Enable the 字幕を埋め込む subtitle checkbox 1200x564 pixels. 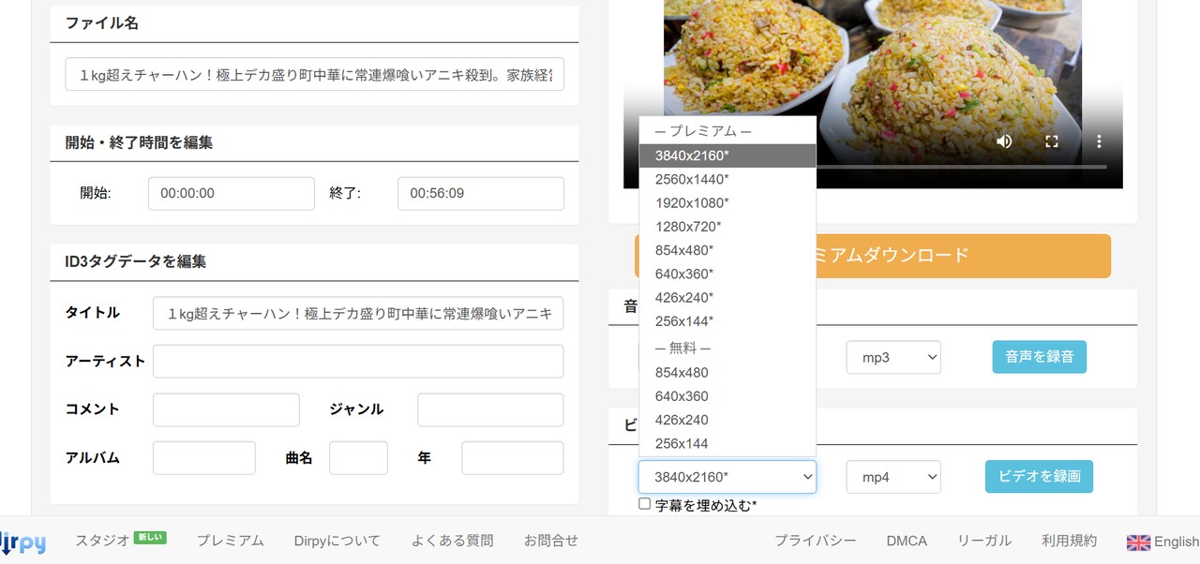coord(644,503)
